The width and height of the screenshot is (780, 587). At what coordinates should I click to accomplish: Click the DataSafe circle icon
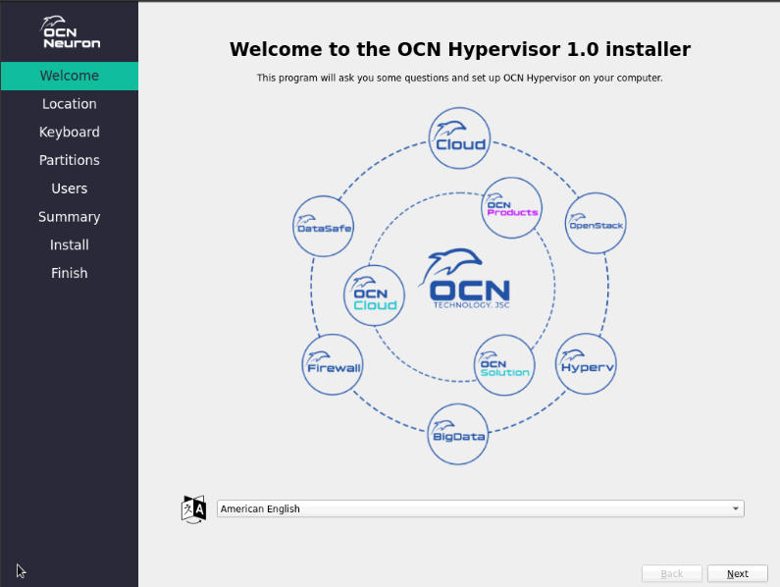tap(324, 224)
